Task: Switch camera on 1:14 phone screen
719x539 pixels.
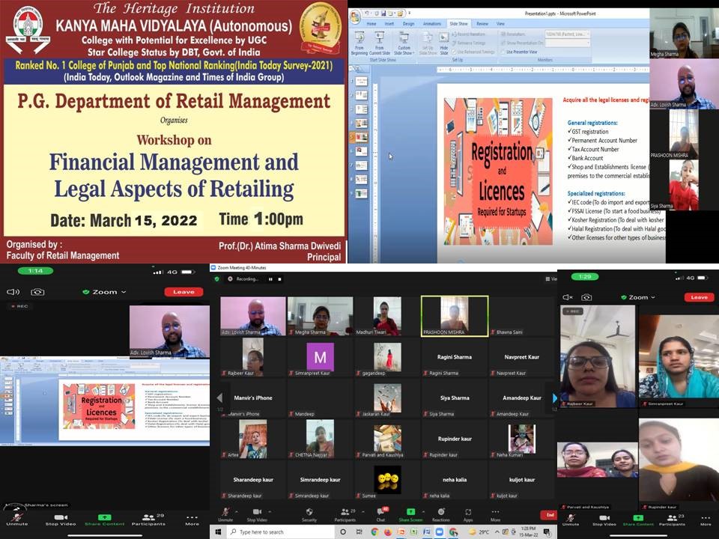Action: [37, 292]
